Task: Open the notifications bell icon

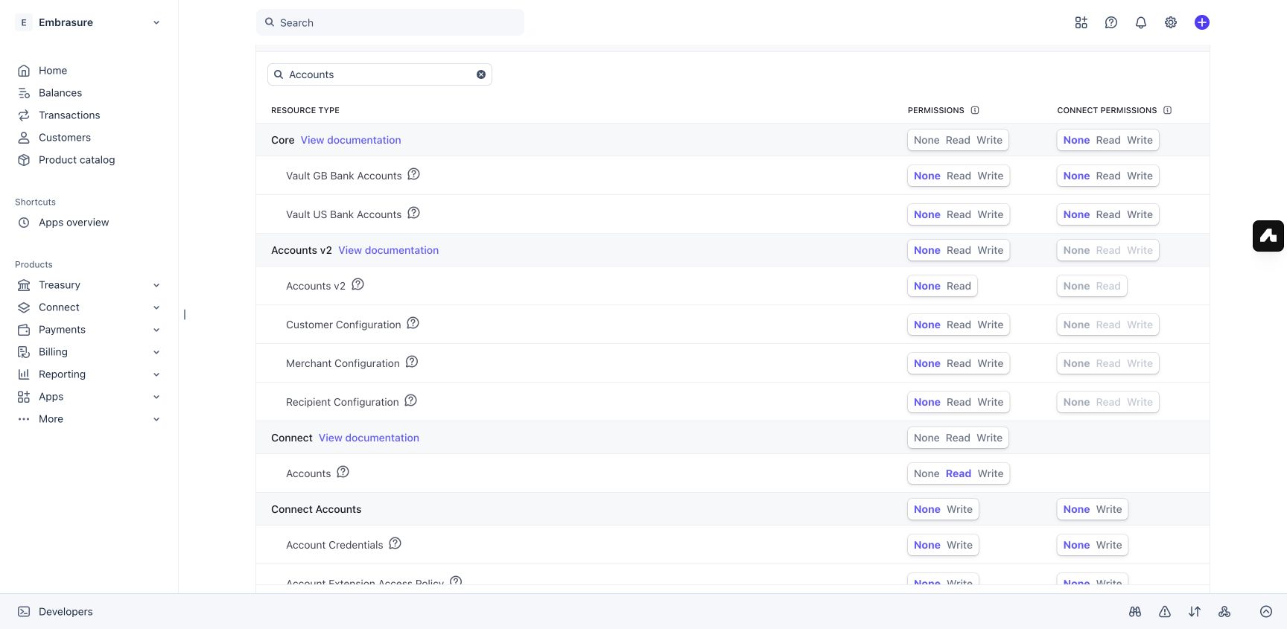Action: (x=1140, y=22)
